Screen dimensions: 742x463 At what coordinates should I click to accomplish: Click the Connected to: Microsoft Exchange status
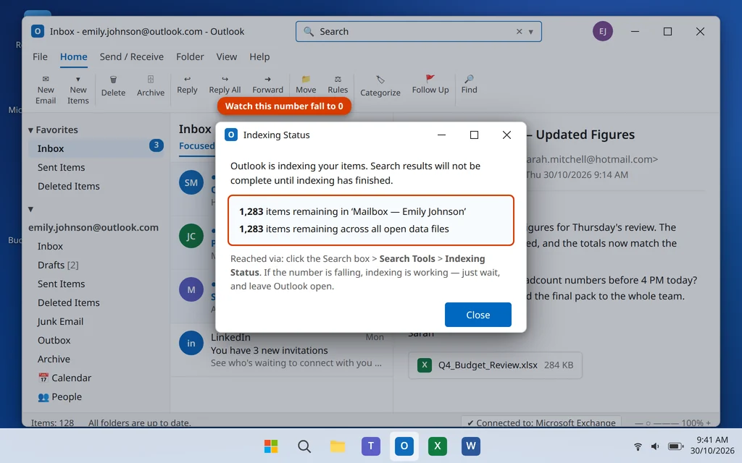tap(541, 422)
